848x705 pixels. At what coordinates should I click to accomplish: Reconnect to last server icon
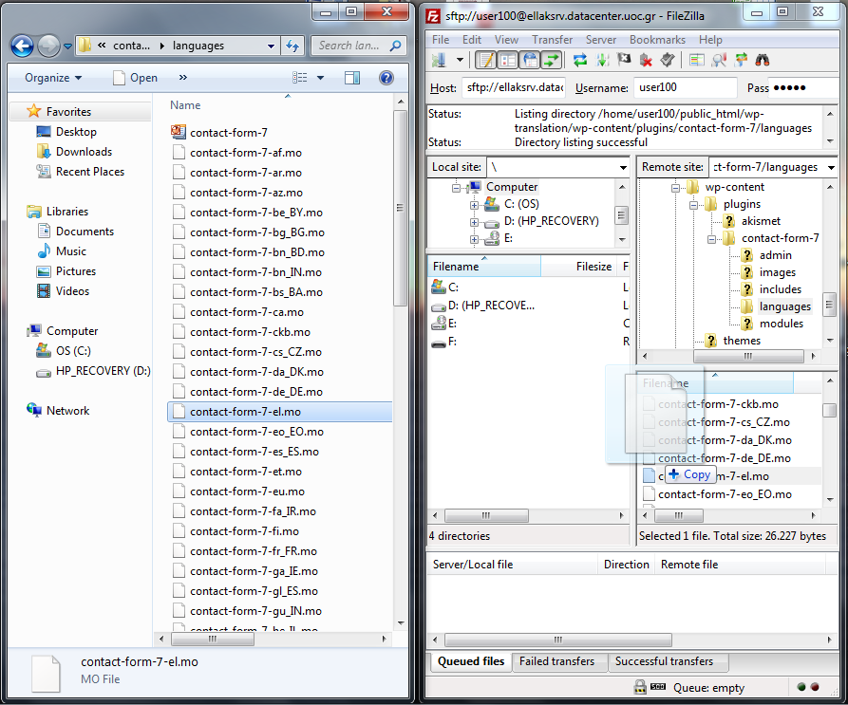668,60
